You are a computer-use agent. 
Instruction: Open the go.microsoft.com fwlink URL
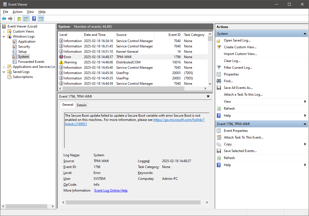click(x=179, y=120)
